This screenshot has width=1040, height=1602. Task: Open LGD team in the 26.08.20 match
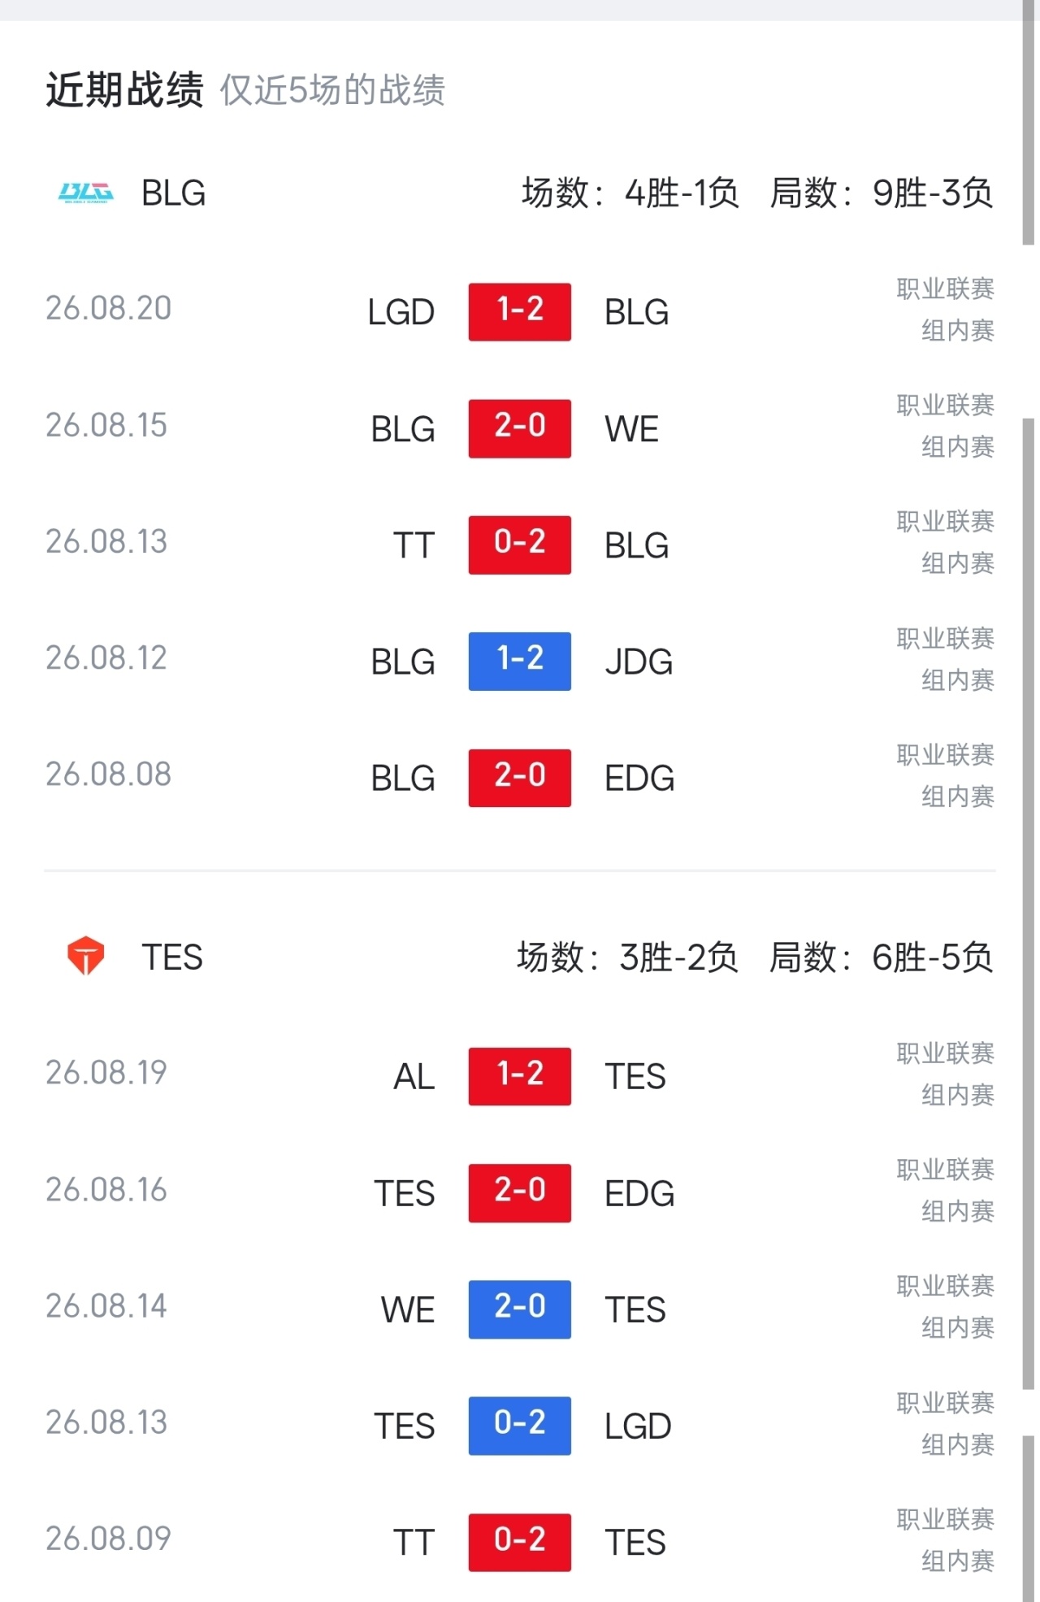click(401, 312)
